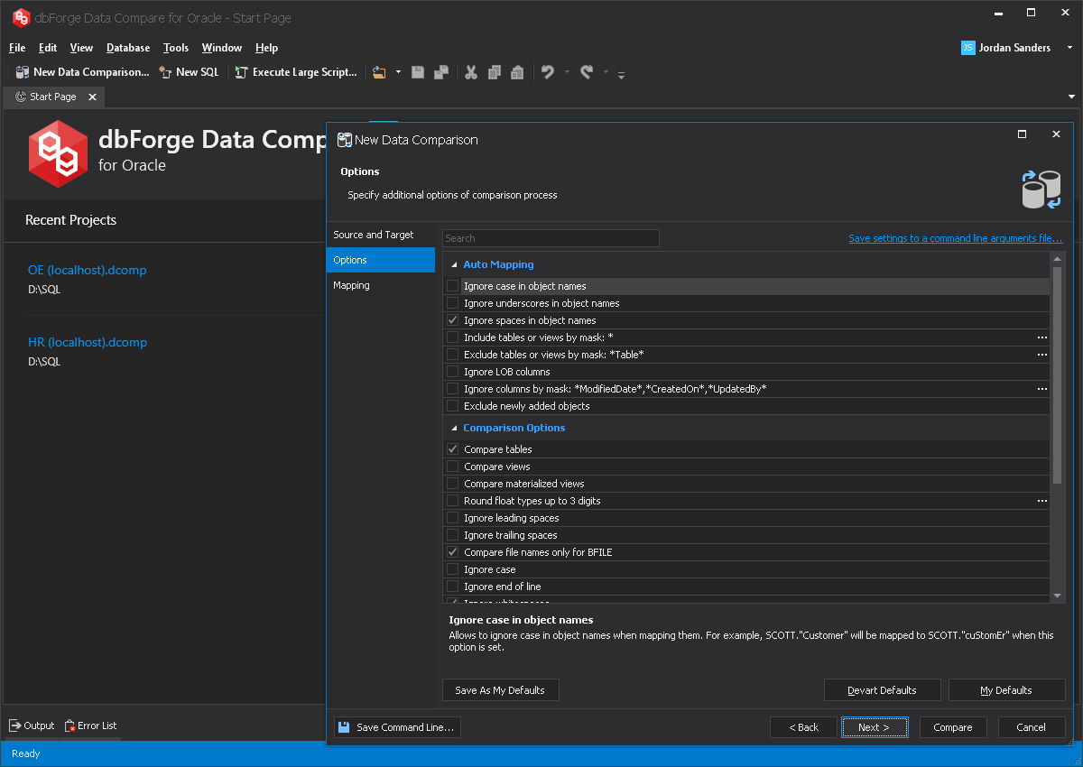Click the Undo arrow icon
Screen dimensions: 1083x767
(548, 72)
